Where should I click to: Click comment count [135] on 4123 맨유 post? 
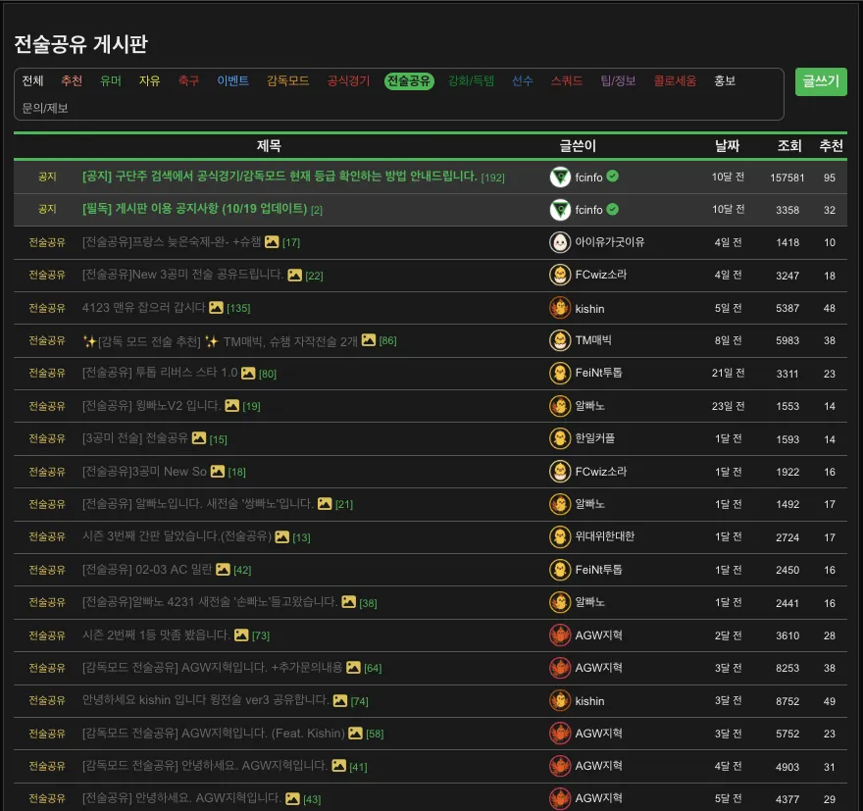(x=238, y=309)
